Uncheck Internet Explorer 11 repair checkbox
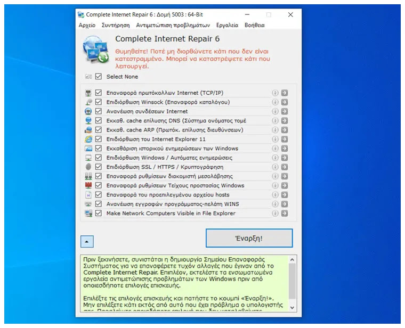405x328 pixels. pyautogui.click(x=99, y=139)
